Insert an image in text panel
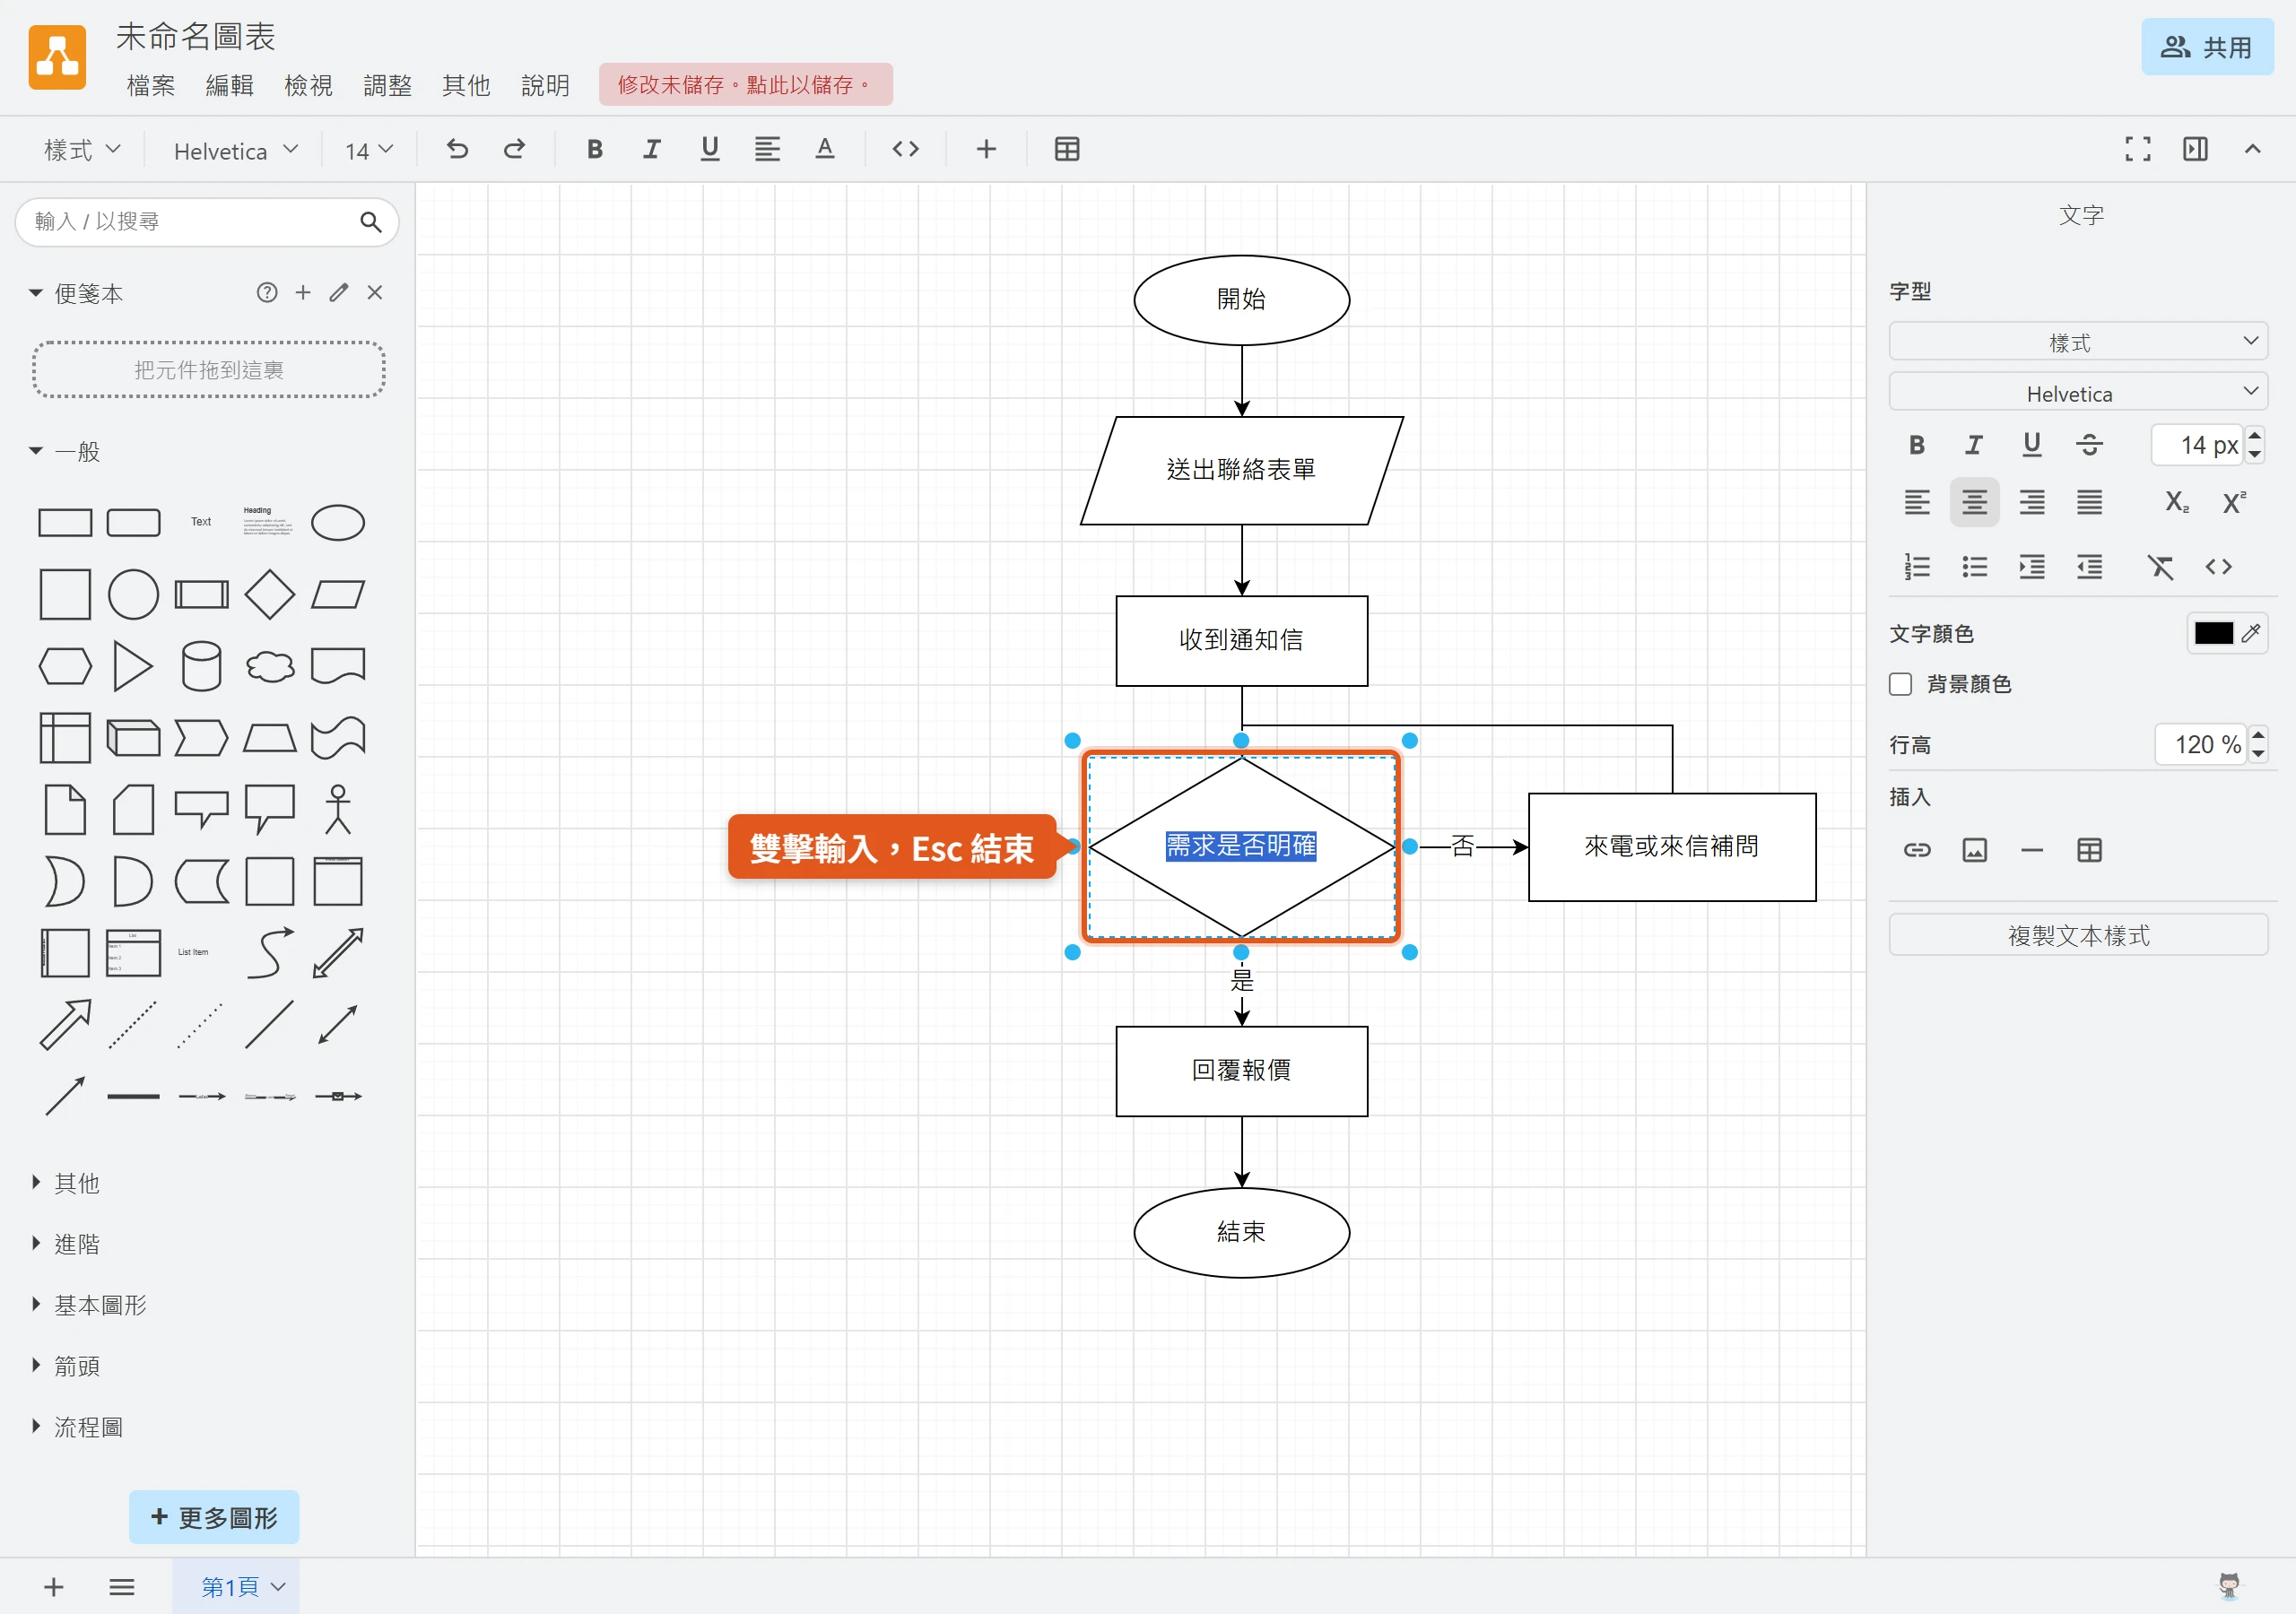 click(1974, 850)
